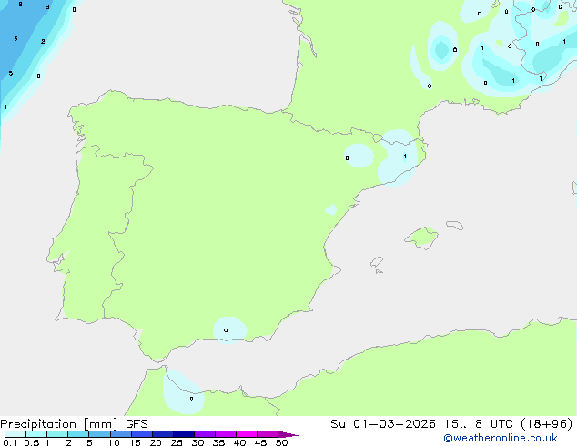Image resolution: width=577 pixels, height=446 pixels.
Task: Click the '(18+96)' forecast offset text
Action: pyautogui.click(x=547, y=423)
